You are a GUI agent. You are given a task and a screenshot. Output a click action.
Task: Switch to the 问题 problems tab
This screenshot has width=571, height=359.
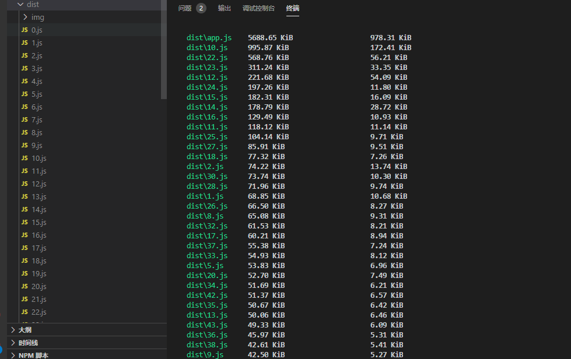(x=185, y=8)
